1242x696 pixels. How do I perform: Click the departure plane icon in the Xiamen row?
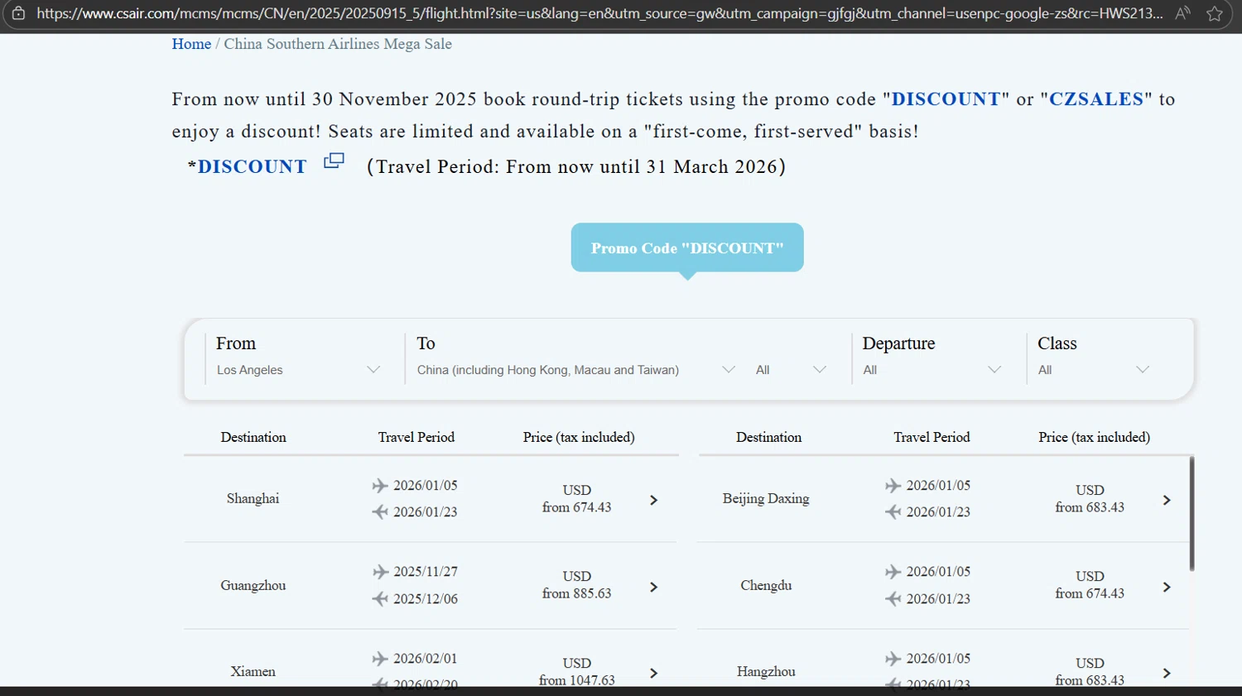380,659
